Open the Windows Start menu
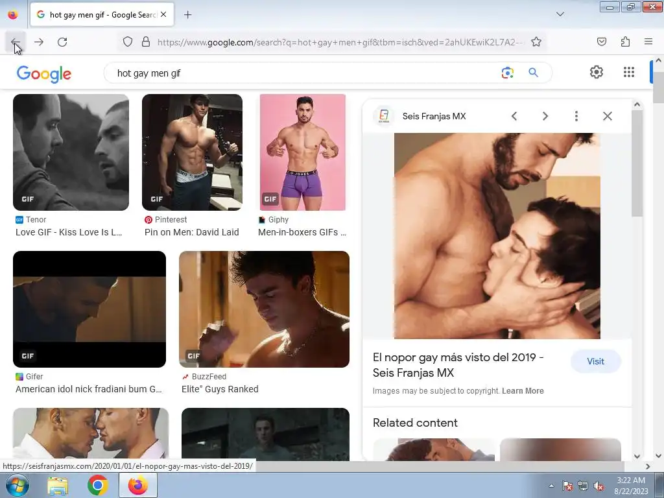This screenshot has width=664, height=498. [x=17, y=485]
